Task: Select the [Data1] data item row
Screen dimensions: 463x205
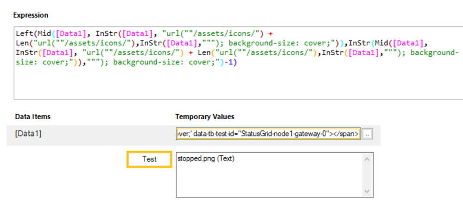Action: click(x=88, y=135)
